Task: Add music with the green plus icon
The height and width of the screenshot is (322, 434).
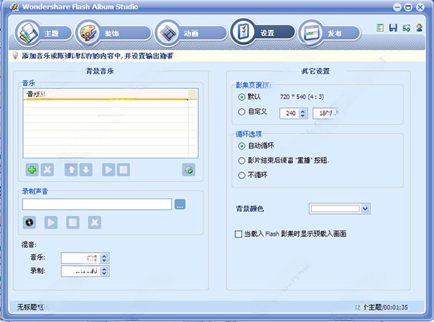Action: tap(32, 170)
